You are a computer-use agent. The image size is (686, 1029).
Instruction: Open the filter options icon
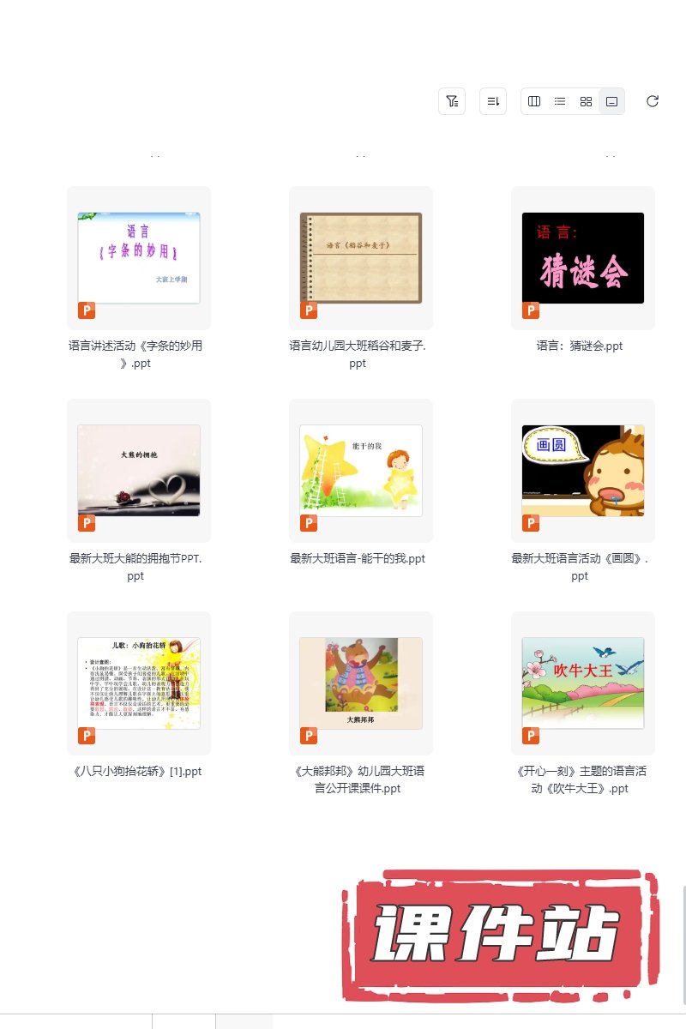click(x=452, y=101)
